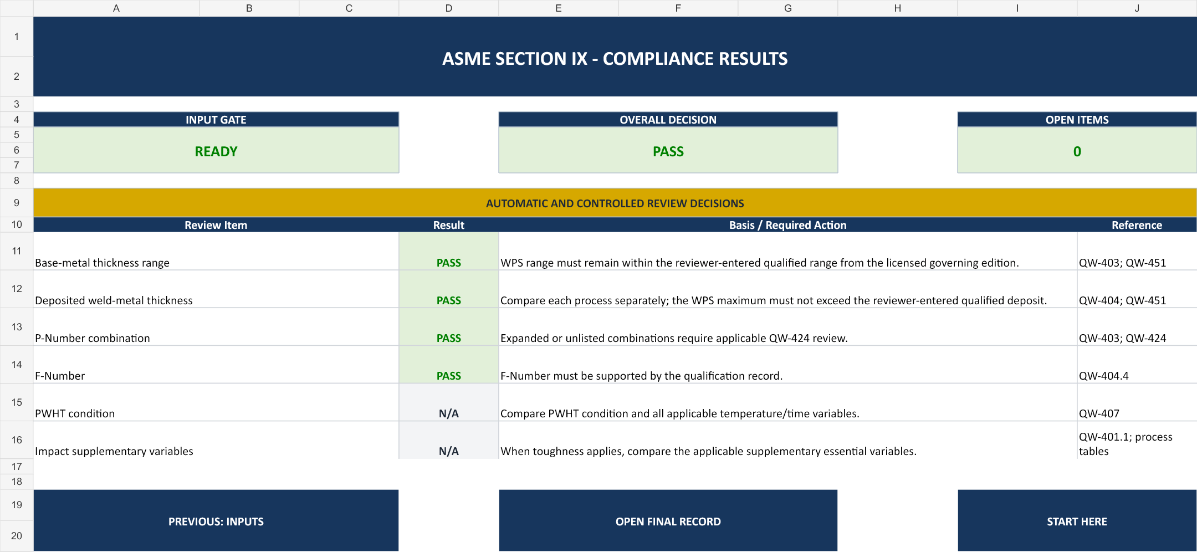This screenshot has width=1197, height=552.
Task: Click reference QW-403; QW-451
Action: (x=1122, y=263)
